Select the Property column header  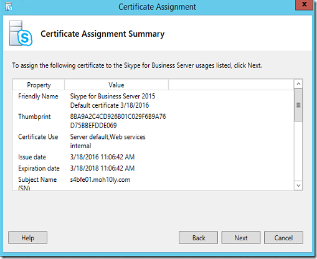click(x=39, y=85)
